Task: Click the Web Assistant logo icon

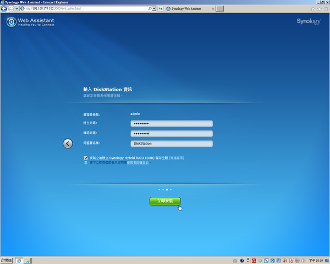Action: point(12,22)
